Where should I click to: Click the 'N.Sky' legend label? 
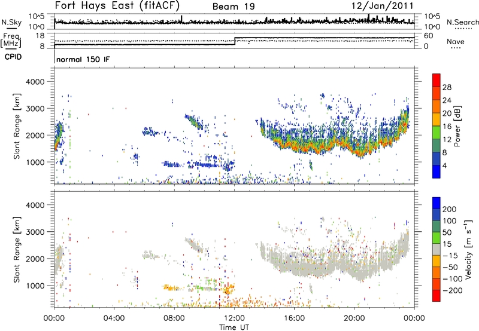coord(11,22)
